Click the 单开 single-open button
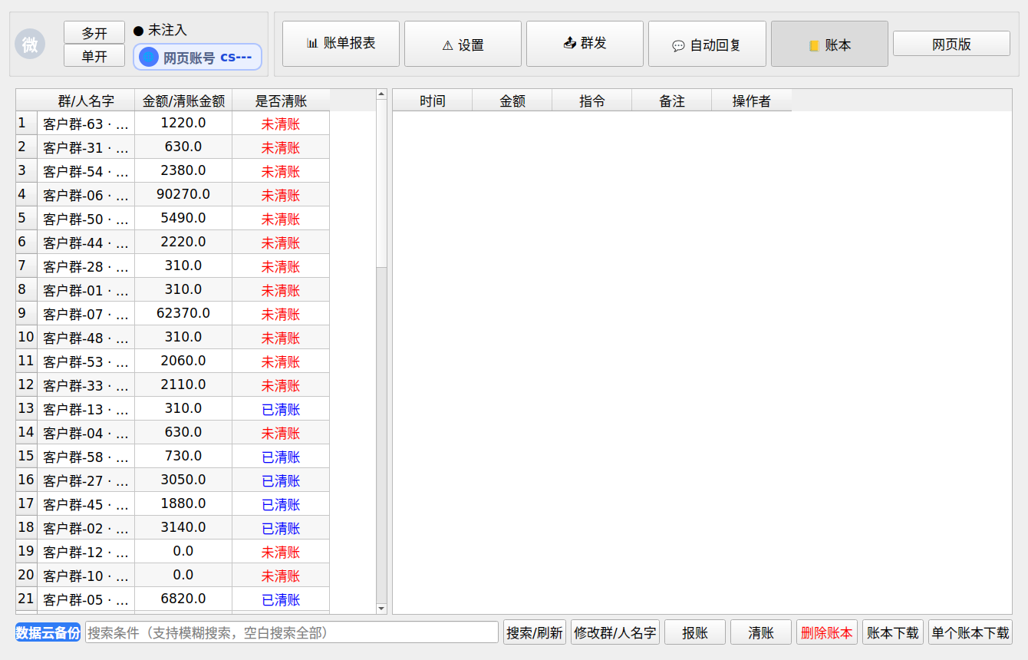Image resolution: width=1028 pixels, height=660 pixels. click(94, 56)
